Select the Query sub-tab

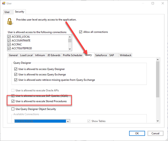(89, 55)
